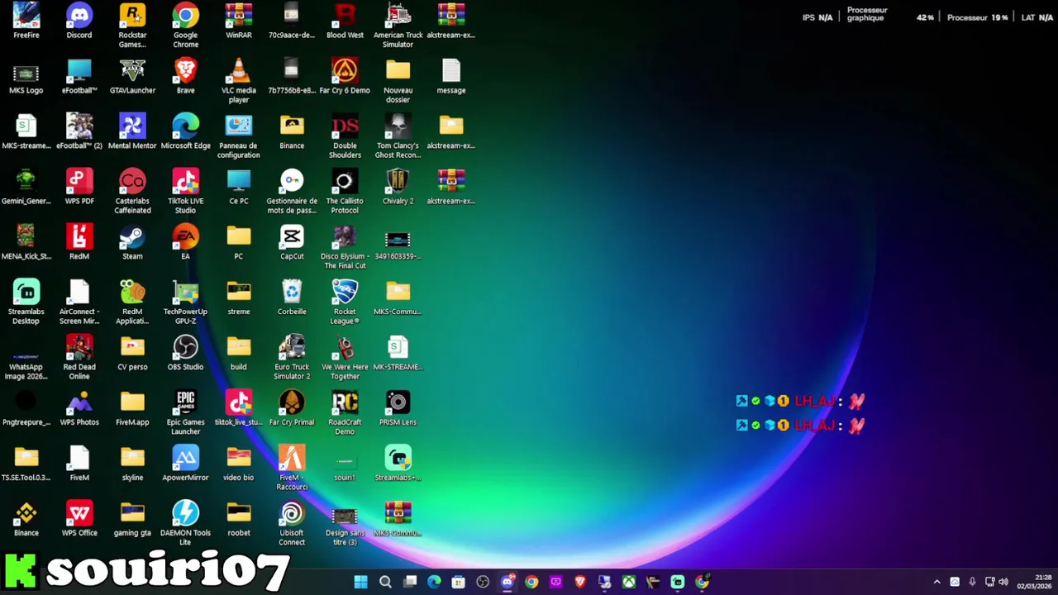The width and height of the screenshot is (1058, 595).
Task: Open the skyline folder
Action: pyautogui.click(x=132, y=464)
